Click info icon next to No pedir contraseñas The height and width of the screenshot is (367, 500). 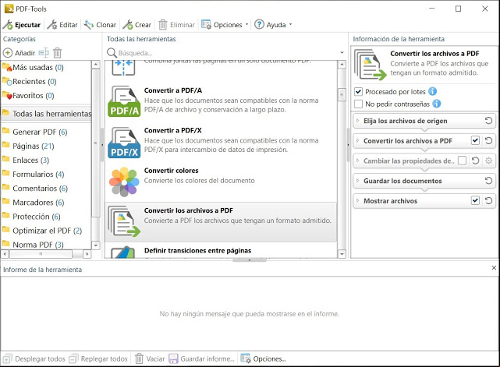coord(437,104)
